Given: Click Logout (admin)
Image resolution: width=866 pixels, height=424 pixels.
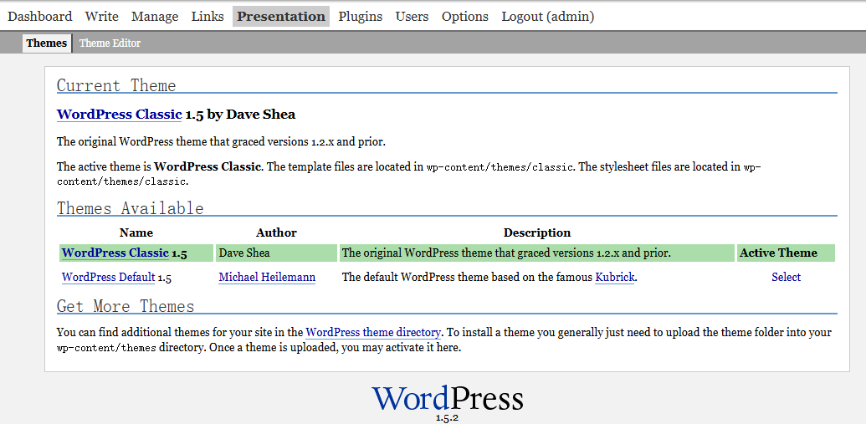Looking at the screenshot, I should (548, 17).
